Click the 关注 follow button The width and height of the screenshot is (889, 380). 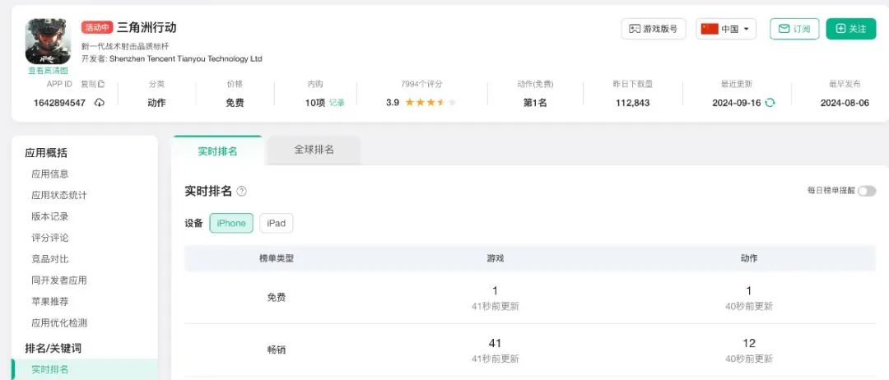click(x=850, y=29)
